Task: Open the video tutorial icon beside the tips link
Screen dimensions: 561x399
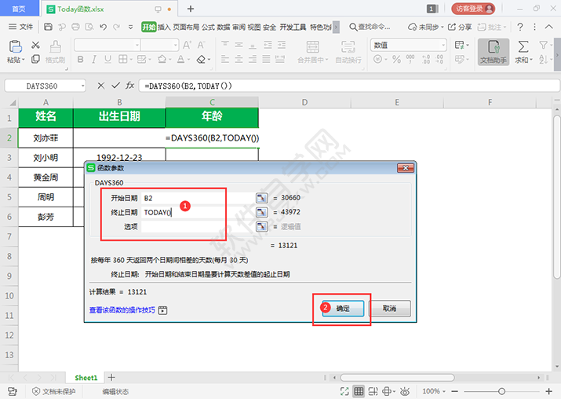Action: pos(163,310)
